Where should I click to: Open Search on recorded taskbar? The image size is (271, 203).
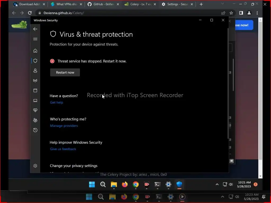(x=103, y=184)
